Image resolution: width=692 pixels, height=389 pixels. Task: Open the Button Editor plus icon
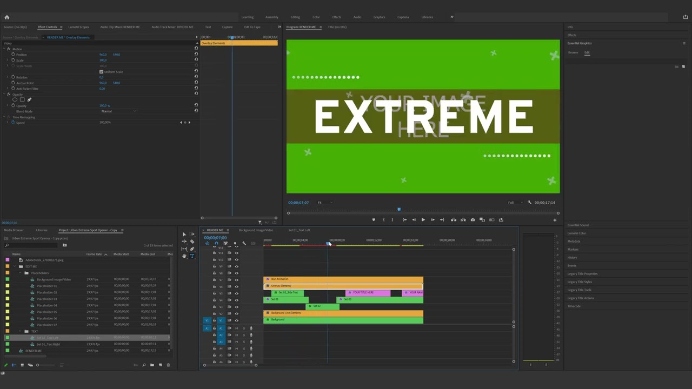[x=555, y=220]
